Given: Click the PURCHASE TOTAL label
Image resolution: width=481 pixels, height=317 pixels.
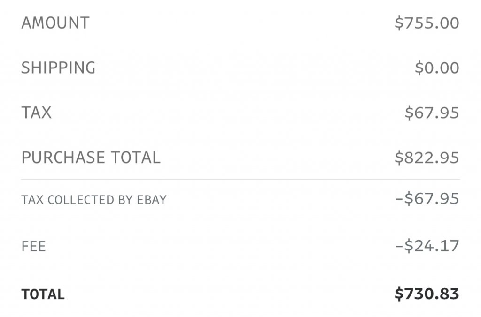Looking at the screenshot, I should [91, 158].
